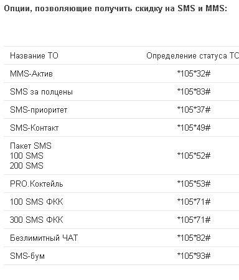The image size is (239, 280).
Task: Click the "Определение статуса ТО" column header
Action: pos(192,55)
